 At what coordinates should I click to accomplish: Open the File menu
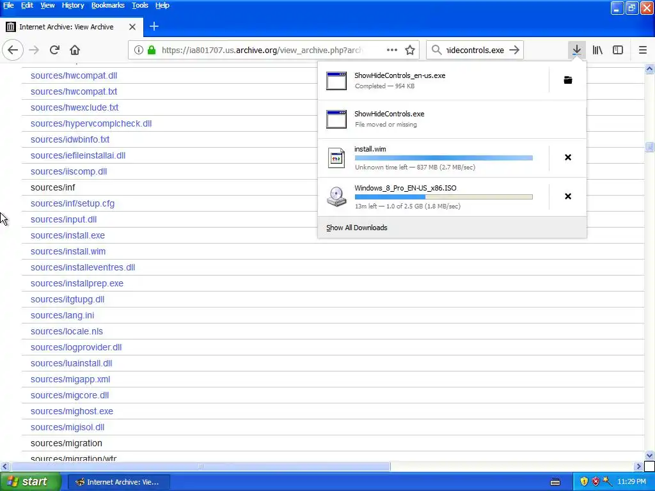click(x=8, y=5)
